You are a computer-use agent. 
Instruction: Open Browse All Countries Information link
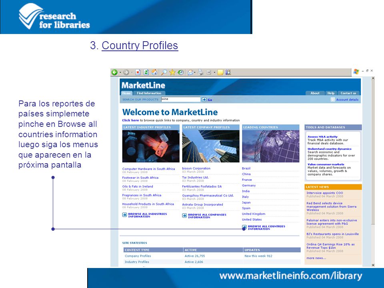pyautogui.click(x=266, y=228)
